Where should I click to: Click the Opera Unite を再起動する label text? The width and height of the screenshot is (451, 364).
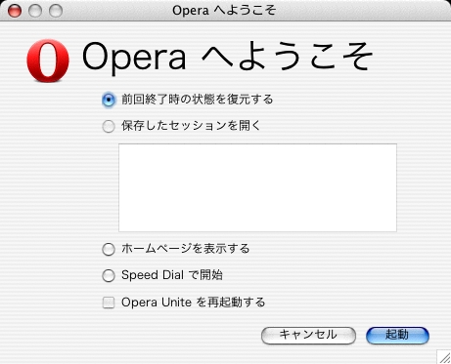[194, 303]
